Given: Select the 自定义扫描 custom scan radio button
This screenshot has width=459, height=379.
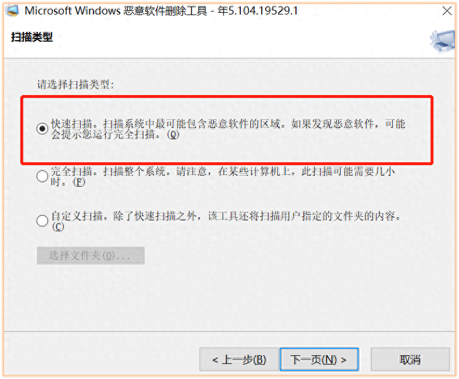Looking at the screenshot, I should 42,220.
